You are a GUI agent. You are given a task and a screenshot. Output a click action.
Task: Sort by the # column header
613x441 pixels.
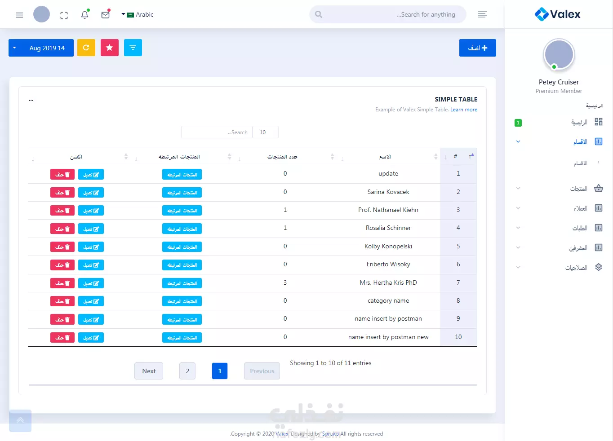point(458,157)
